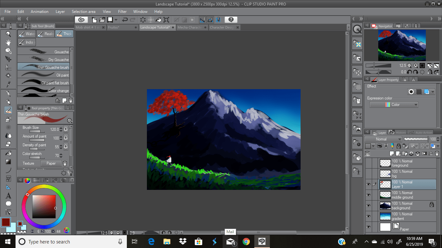Click the Paper texture button
Screen dimensions: 442x248
tap(51, 163)
